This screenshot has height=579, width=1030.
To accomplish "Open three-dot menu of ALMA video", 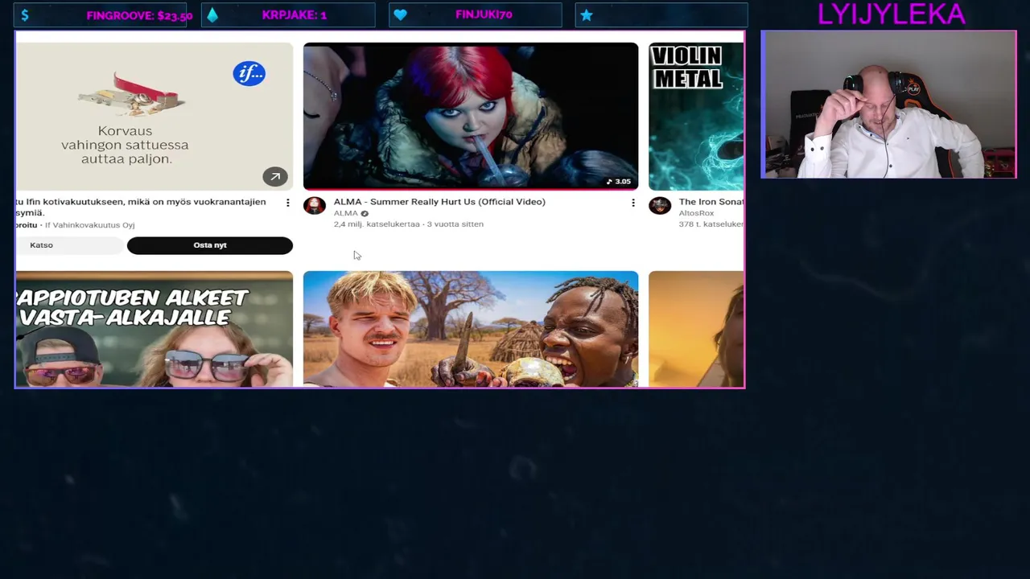I will [632, 203].
